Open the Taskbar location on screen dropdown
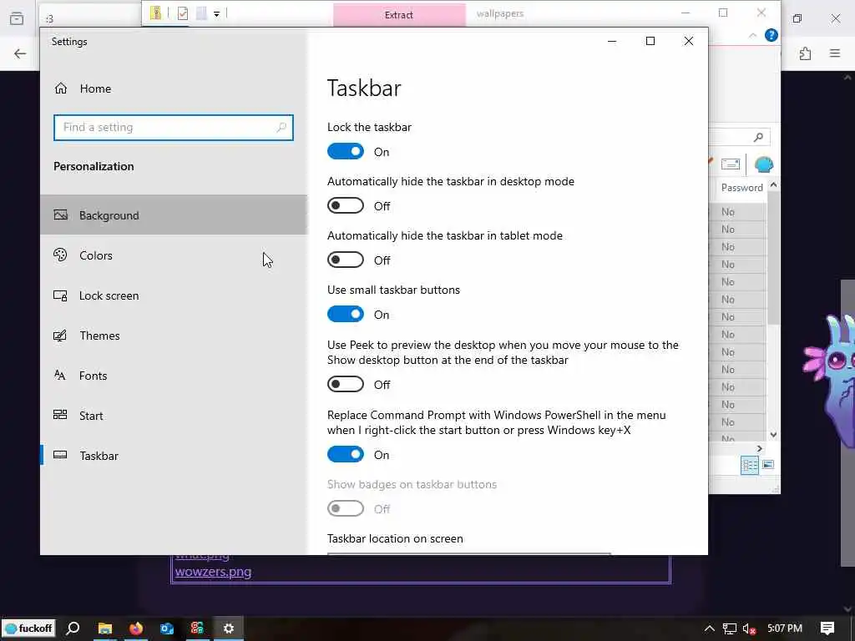 [x=469, y=554]
